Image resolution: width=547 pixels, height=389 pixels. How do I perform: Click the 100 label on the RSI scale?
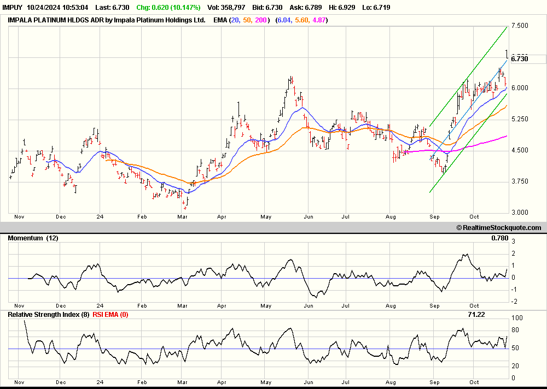pos(517,318)
